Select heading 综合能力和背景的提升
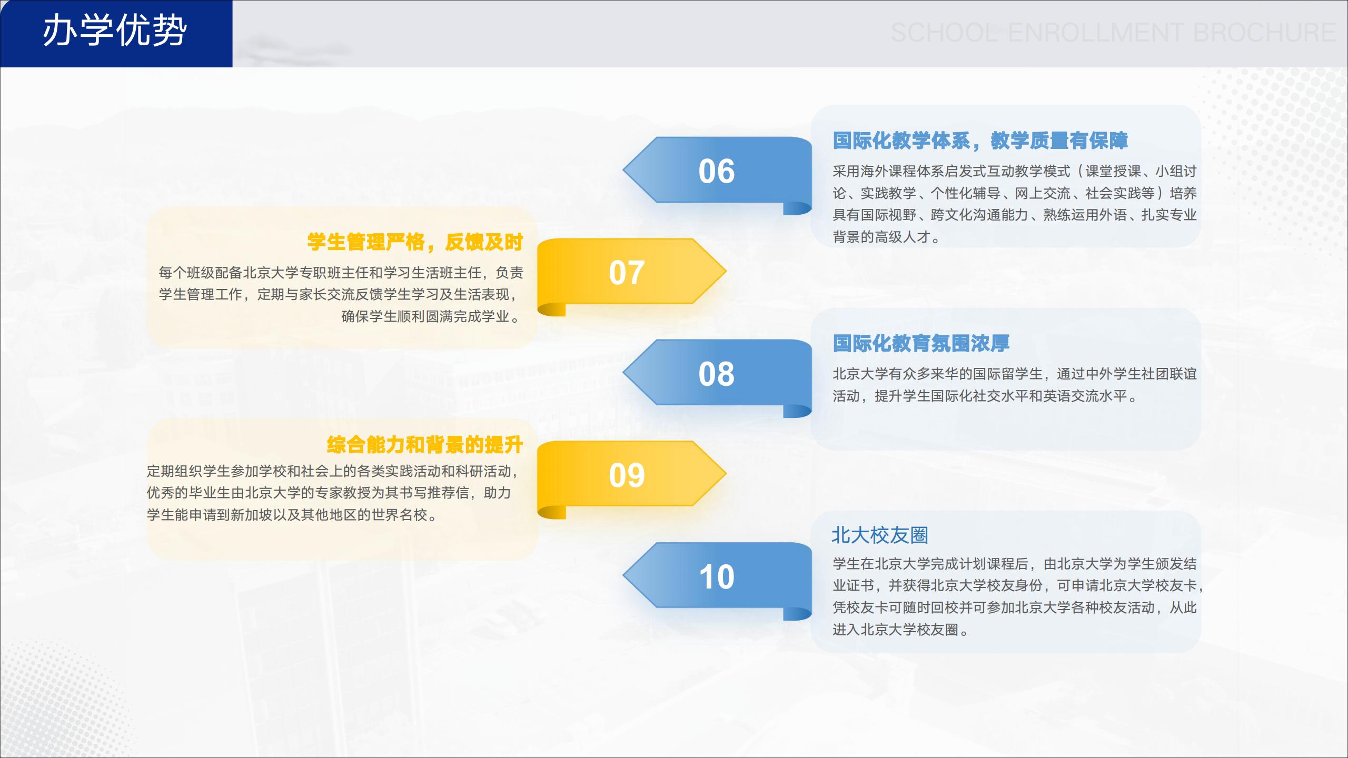The height and width of the screenshot is (758, 1348). click(425, 445)
